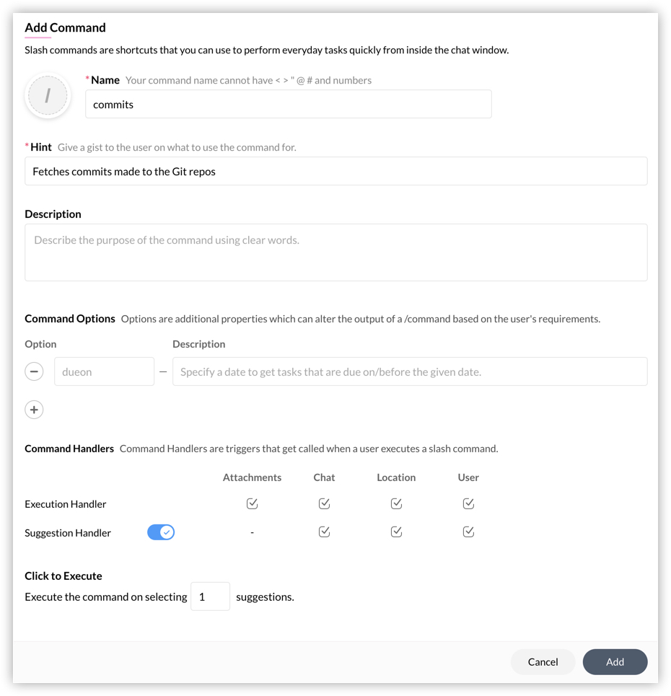Click the option description input field
Image resolution: width=671 pixels, height=696 pixels.
coord(409,371)
